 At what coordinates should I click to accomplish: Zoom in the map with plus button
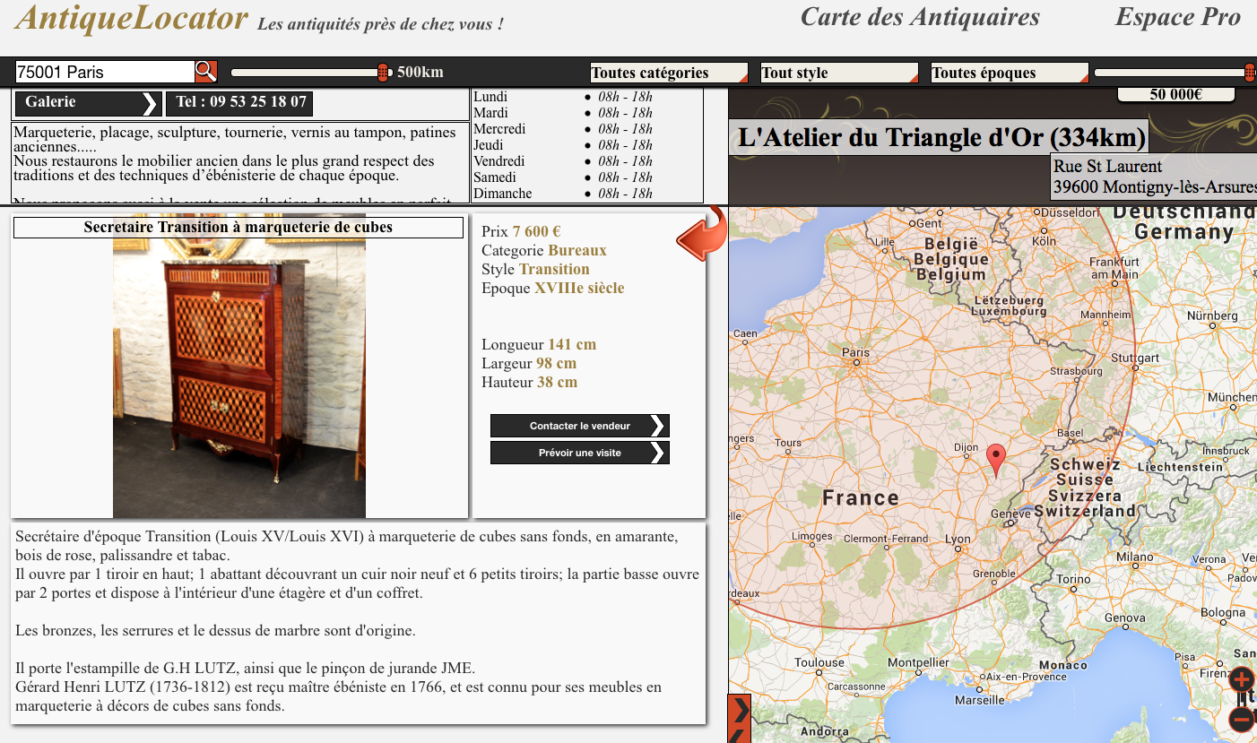pyautogui.click(x=1241, y=678)
